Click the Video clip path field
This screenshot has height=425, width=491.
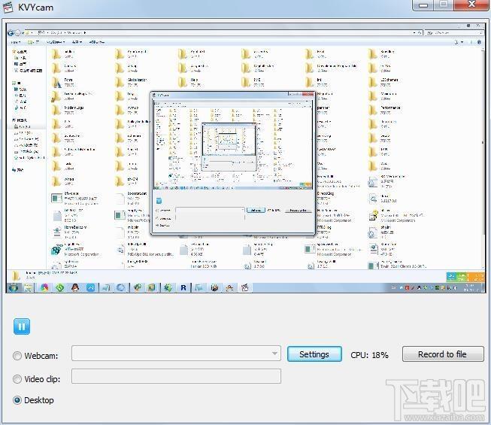pyautogui.click(x=176, y=376)
